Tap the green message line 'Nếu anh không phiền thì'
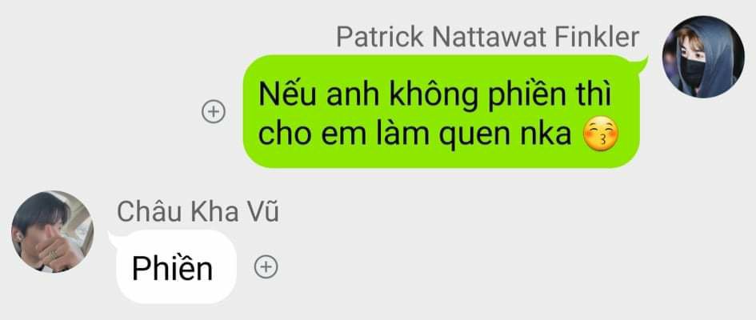 pyautogui.click(x=435, y=94)
